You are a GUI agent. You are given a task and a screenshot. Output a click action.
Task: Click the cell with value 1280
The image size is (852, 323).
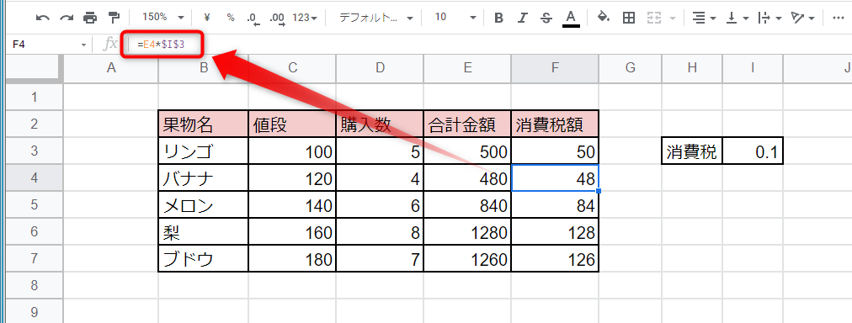467,232
